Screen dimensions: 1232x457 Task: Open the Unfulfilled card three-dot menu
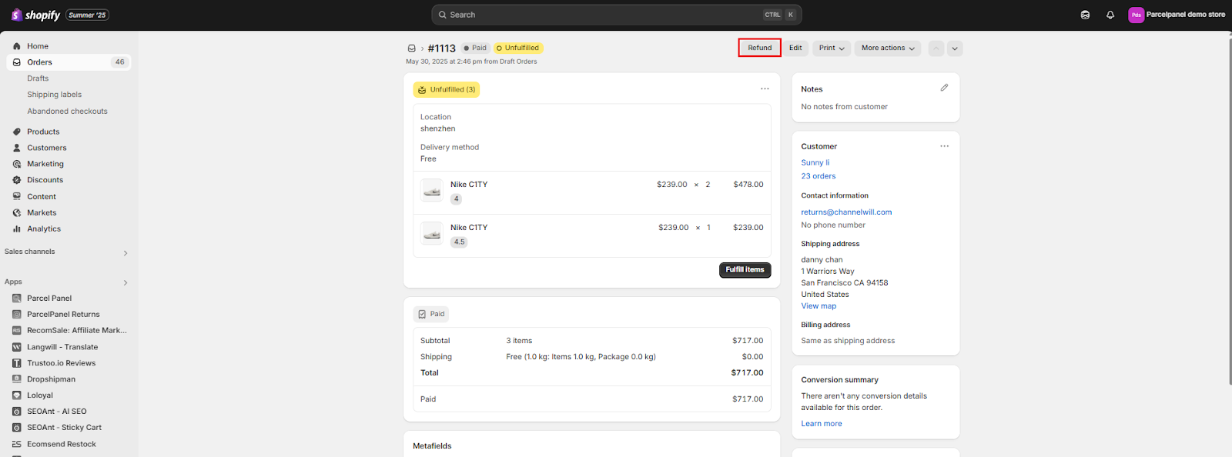pyautogui.click(x=765, y=89)
